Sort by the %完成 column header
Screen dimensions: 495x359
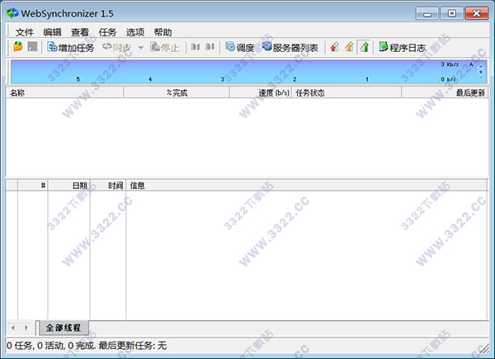pyautogui.click(x=177, y=92)
